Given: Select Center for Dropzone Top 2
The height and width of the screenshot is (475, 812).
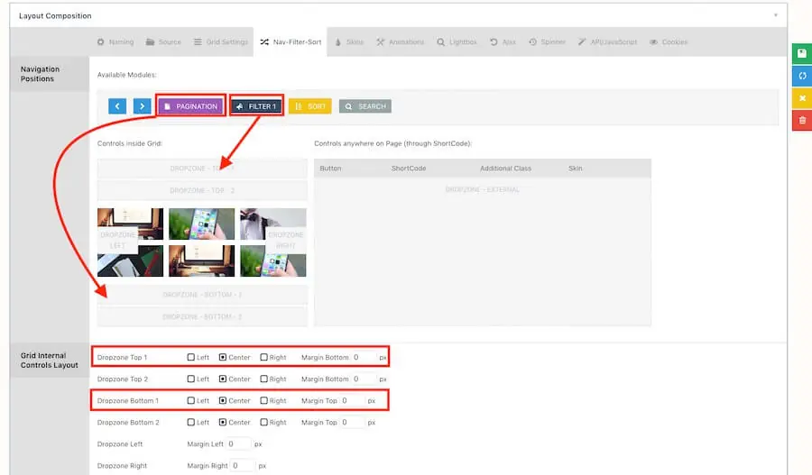Looking at the screenshot, I should coord(223,379).
